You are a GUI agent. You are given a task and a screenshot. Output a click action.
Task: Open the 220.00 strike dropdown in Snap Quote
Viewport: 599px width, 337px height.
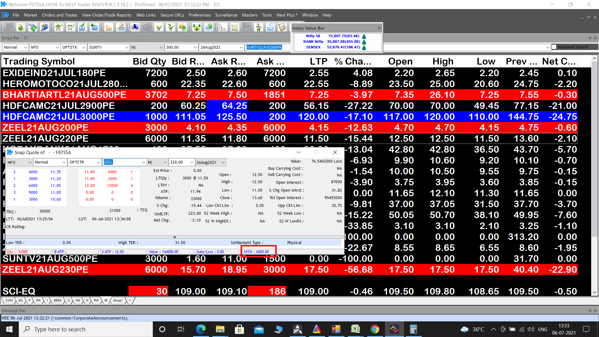point(191,162)
